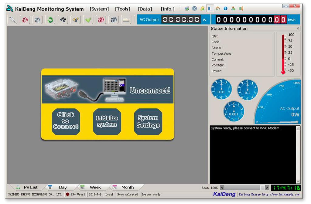Click the Unconnect! banner image
The height and width of the screenshot is (204, 311).
click(x=108, y=90)
